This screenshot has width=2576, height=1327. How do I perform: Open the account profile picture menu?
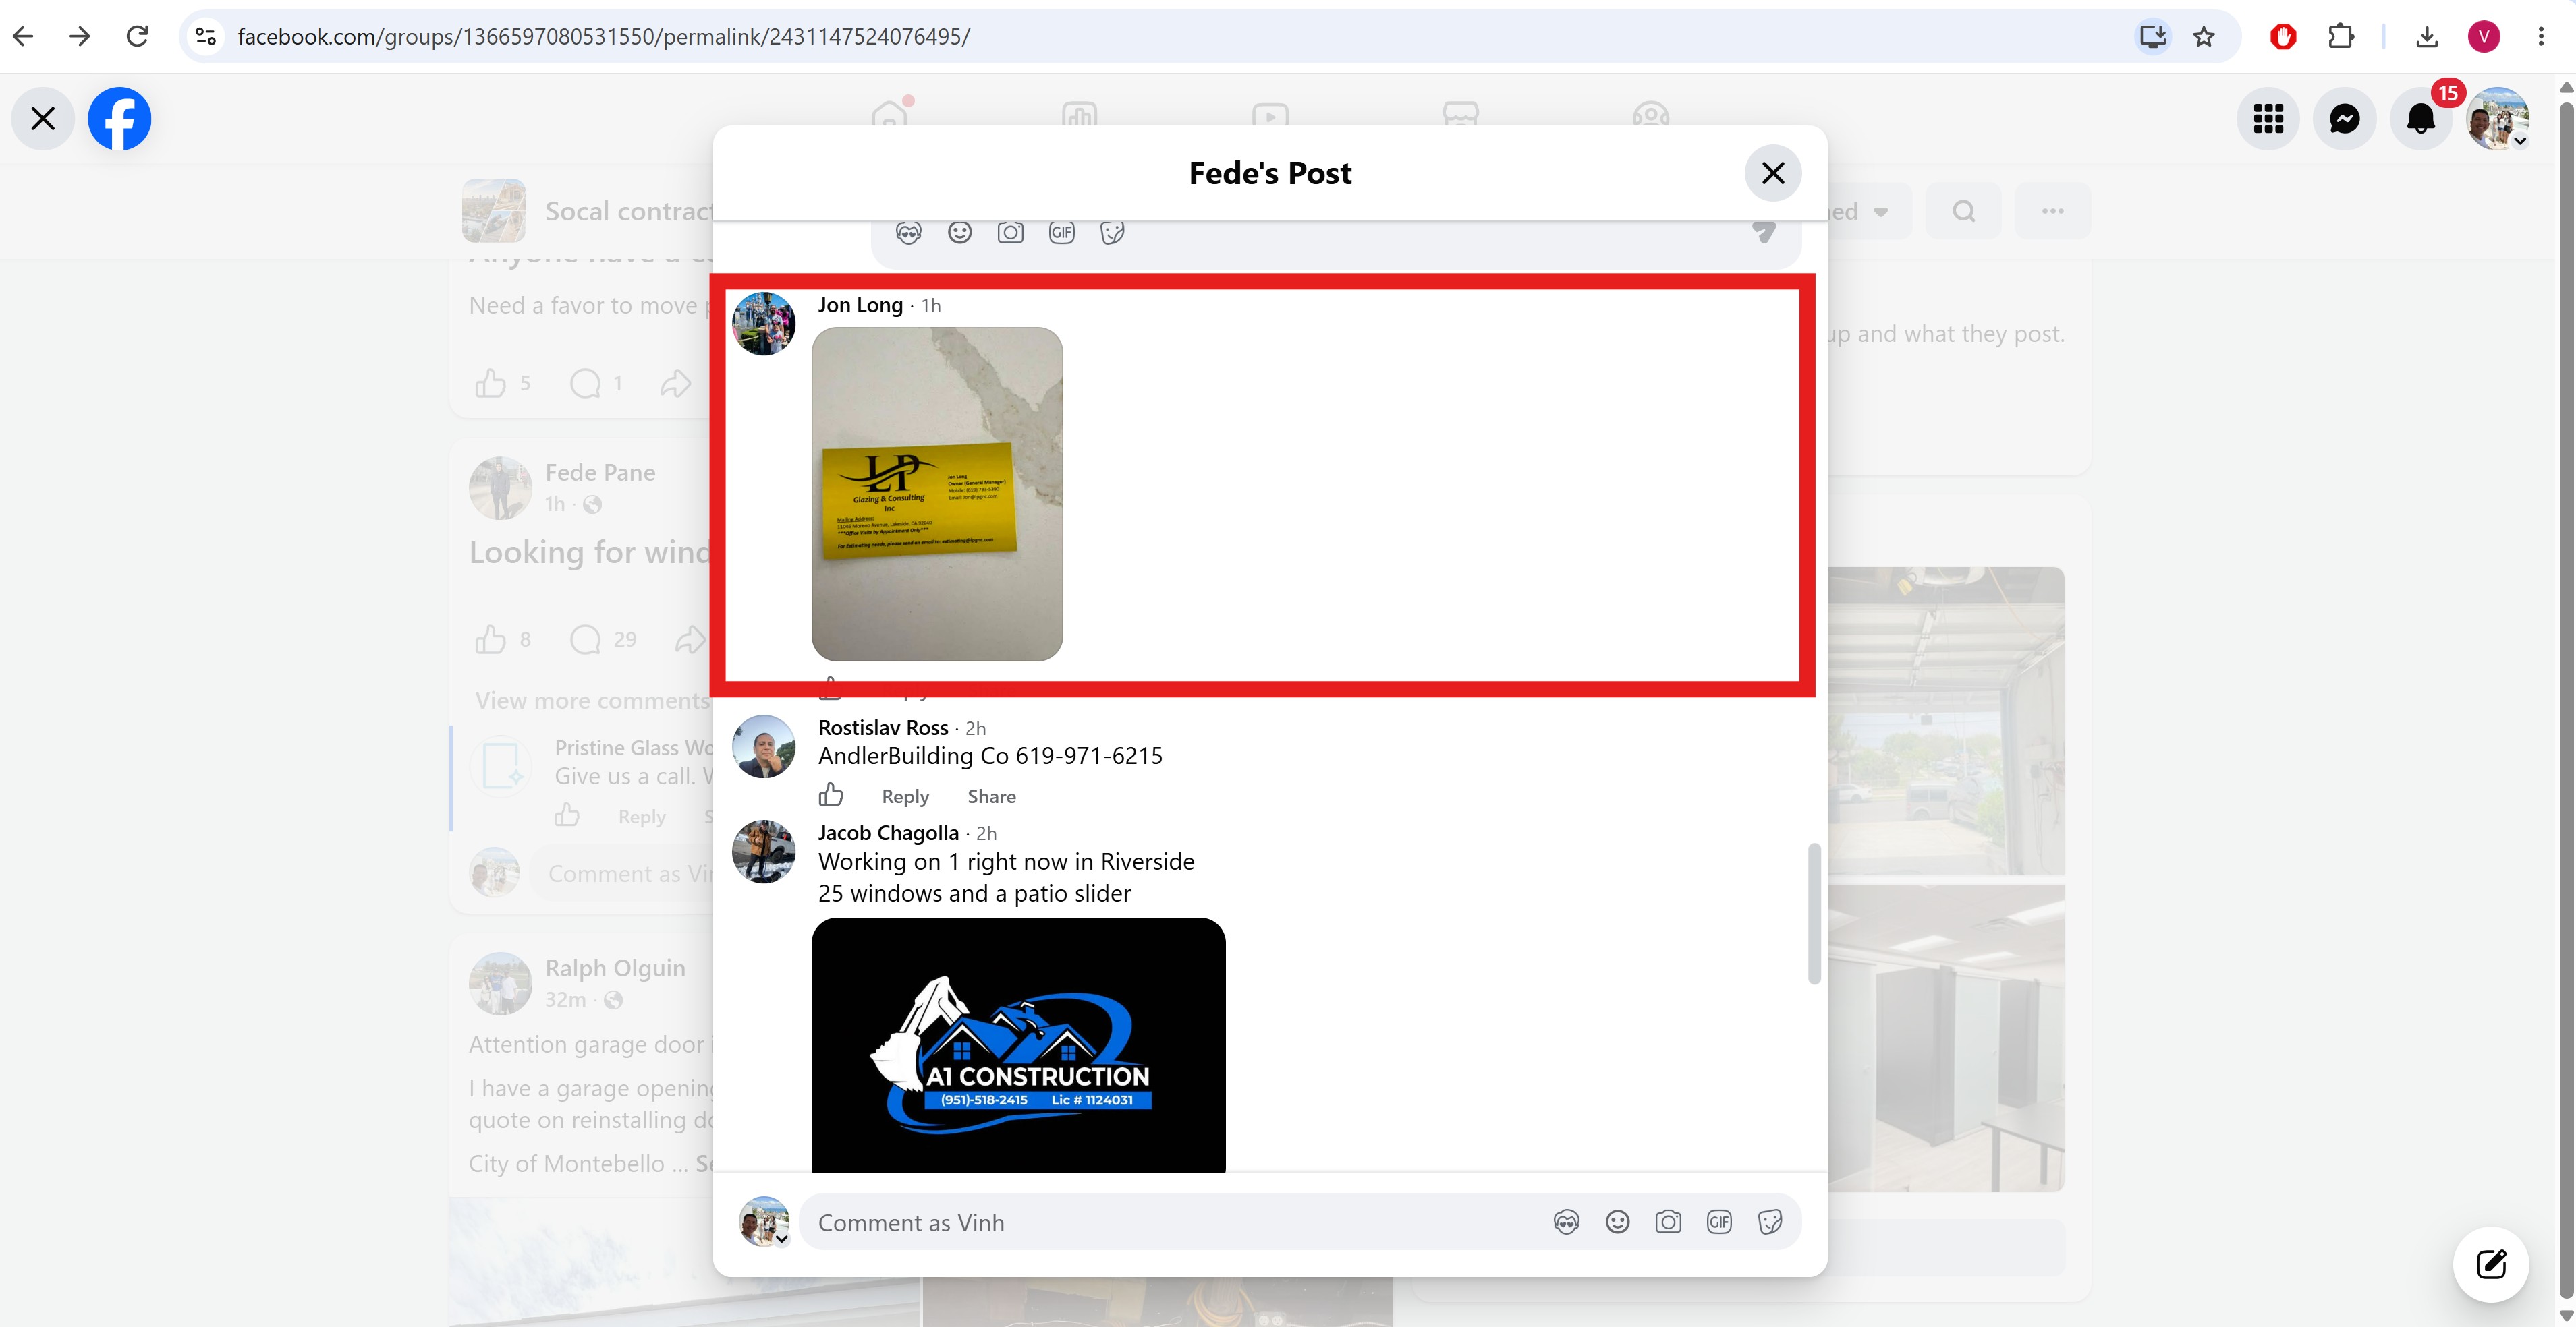pos(2498,119)
